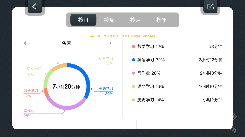
Task: Click the 历史学习 14% chart label
Action: tap(106, 61)
